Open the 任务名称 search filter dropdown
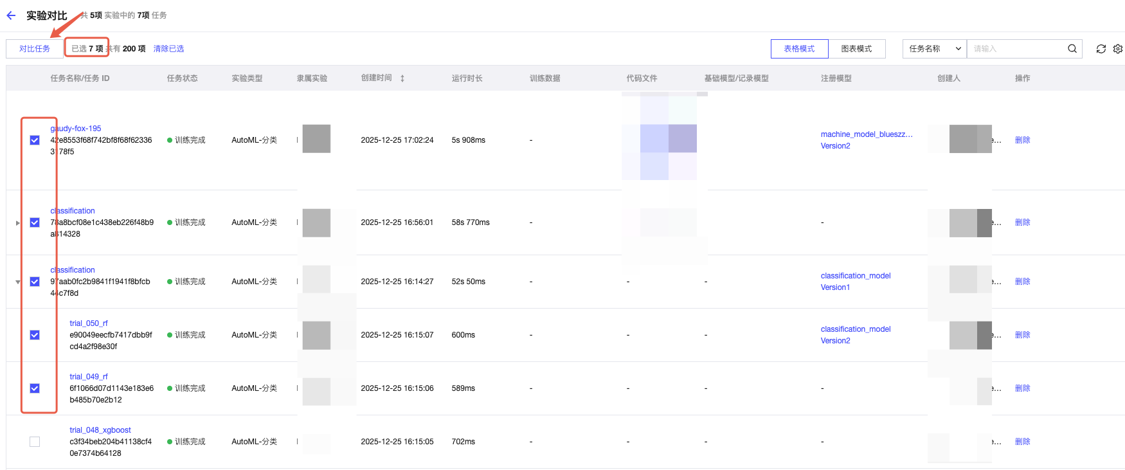The width and height of the screenshot is (1125, 470). pyautogui.click(x=934, y=49)
